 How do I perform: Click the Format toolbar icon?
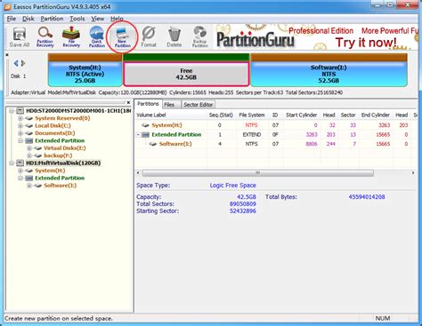149,37
